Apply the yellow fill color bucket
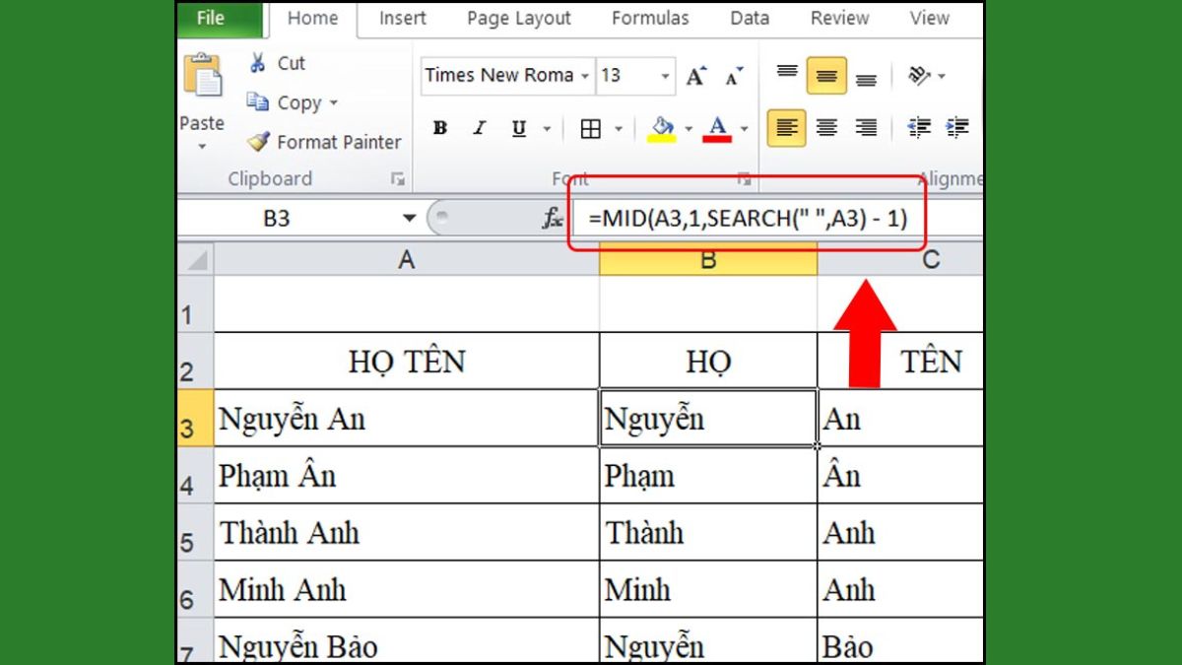Viewport: 1182px width, 665px height. (x=662, y=128)
